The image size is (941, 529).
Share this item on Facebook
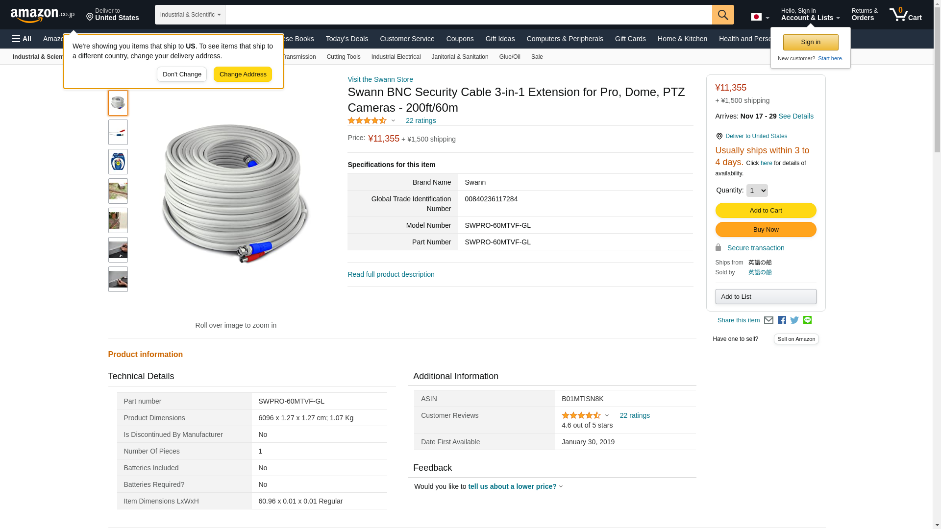[x=782, y=320]
